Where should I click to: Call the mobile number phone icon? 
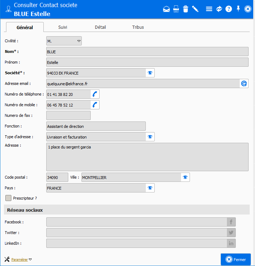(x=95, y=105)
